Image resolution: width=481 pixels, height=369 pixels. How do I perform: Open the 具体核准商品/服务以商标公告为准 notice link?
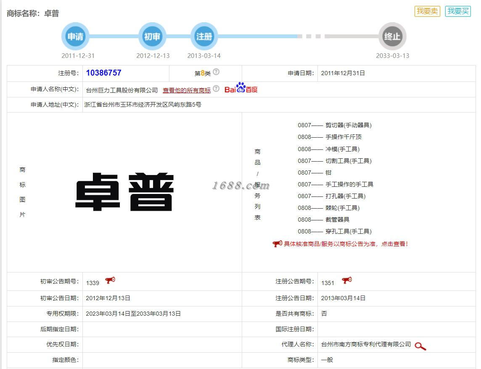pyautogui.click(x=346, y=244)
